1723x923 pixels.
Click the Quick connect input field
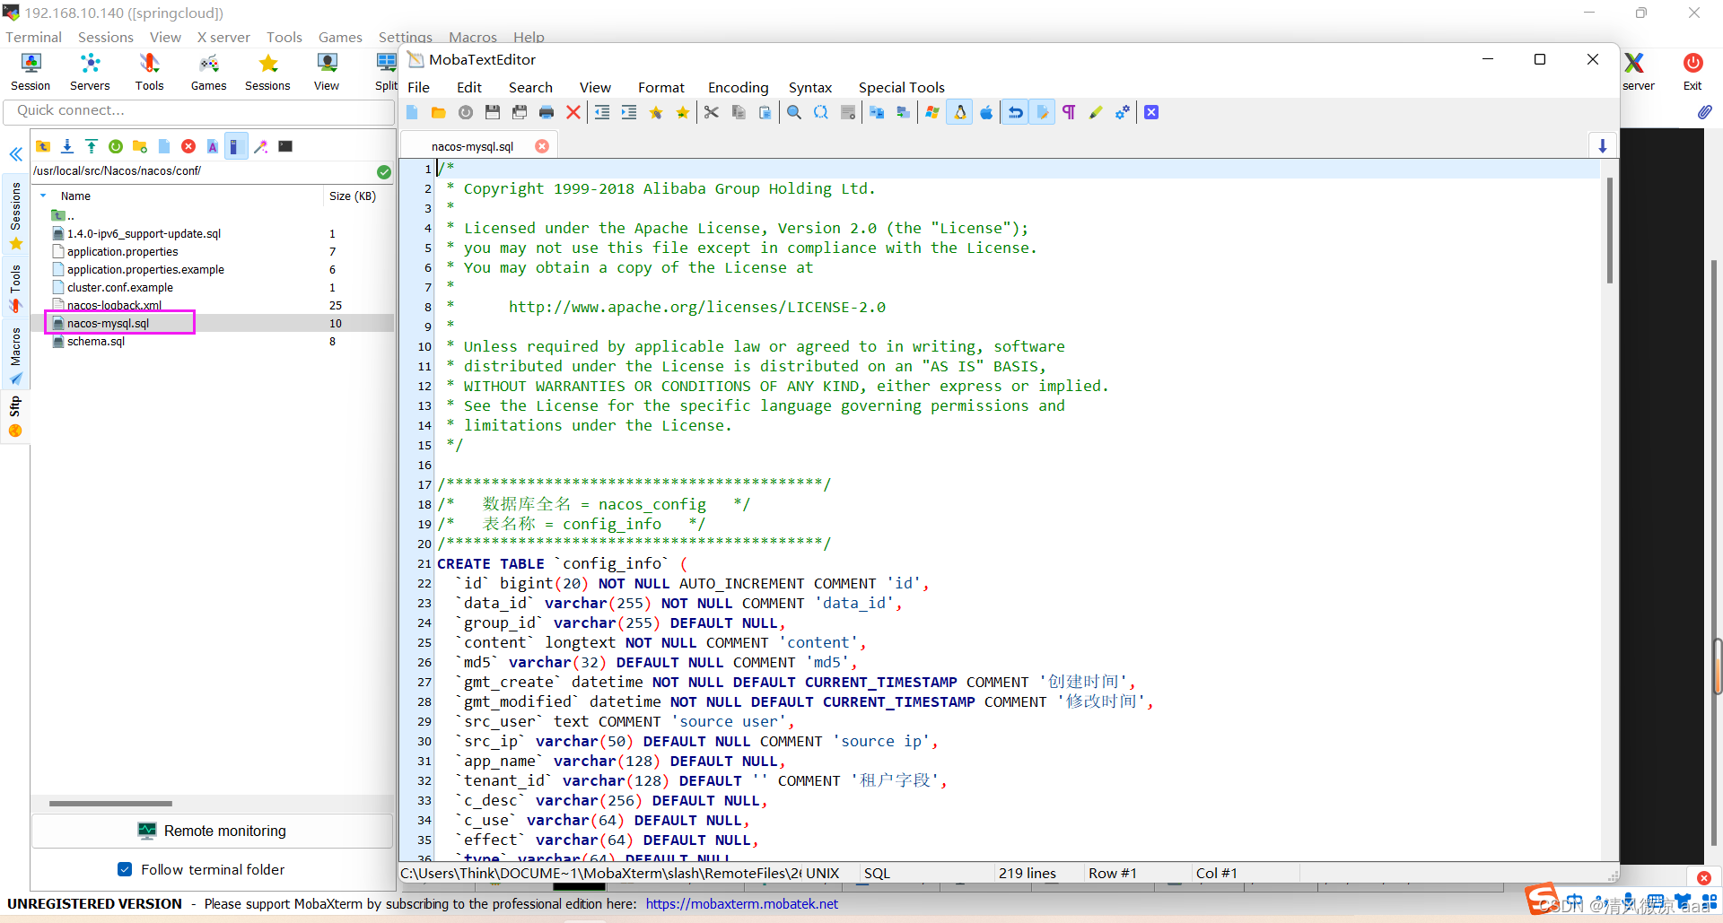199,110
